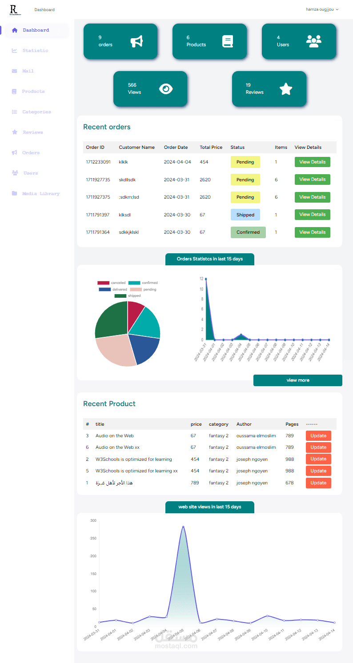The width and height of the screenshot is (353, 663).
Task: Click the web site views in last 15 days tab
Action: 210,507
